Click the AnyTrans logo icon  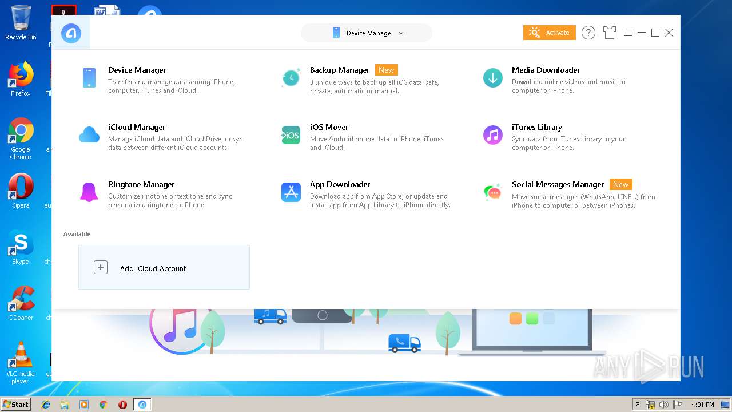(x=71, y=34)
